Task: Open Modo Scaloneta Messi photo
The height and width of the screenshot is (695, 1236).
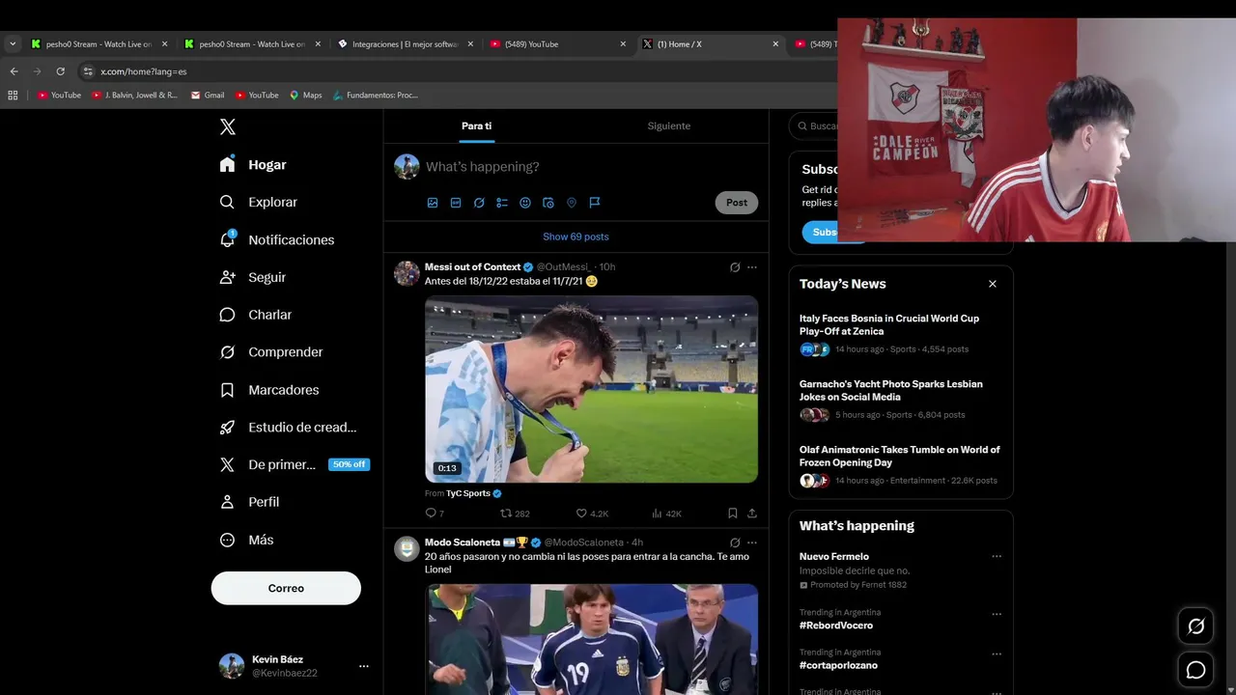Action: 591,639
